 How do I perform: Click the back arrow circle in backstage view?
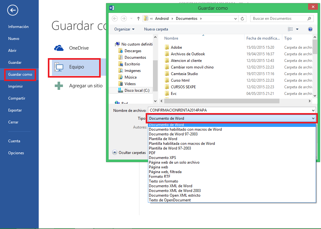(13, 10)
